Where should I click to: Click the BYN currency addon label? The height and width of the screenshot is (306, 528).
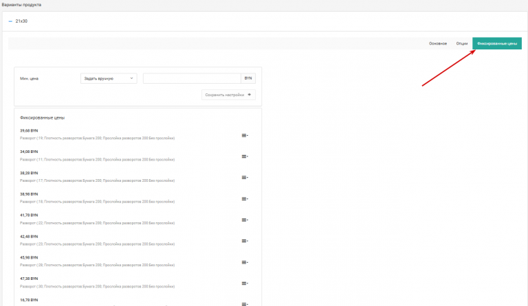(248, 78)
